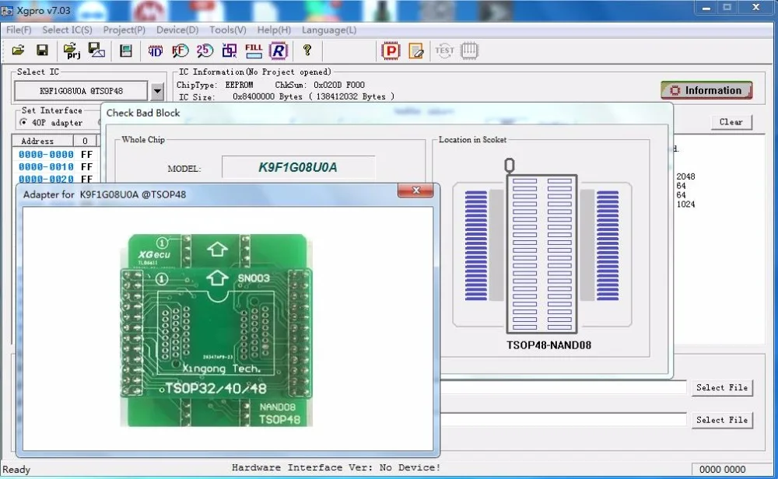Click the Check Bad Block dialog title
The width and height of the screenshot is (778, 479).
[x=143, y=113]
